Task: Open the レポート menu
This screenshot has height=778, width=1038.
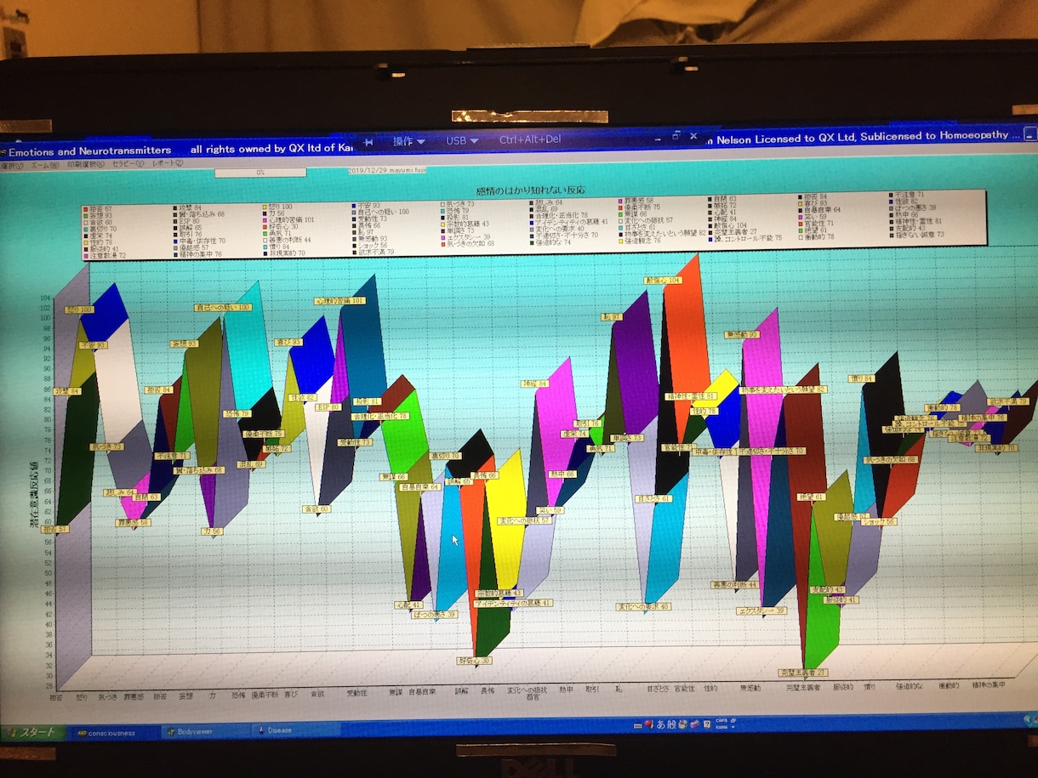Action: pos(168,162)
